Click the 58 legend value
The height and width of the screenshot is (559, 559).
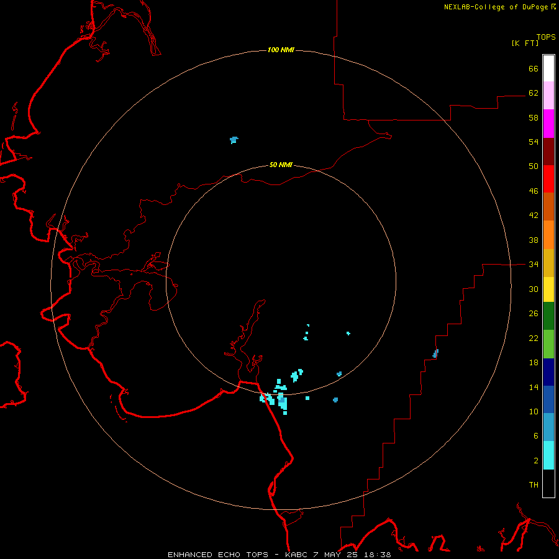tap(534, 117)
